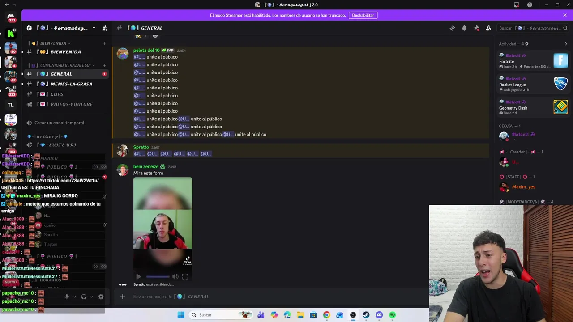Viewport: 573px width, 322px height.
Task: Open user settings gear icon
Action: (101, 297)
